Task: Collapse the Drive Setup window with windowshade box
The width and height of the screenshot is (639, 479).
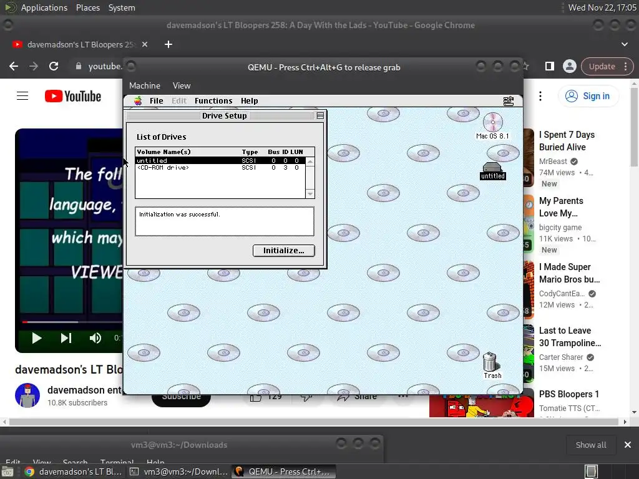Action: pyautogui.click(x=320, y=115)
